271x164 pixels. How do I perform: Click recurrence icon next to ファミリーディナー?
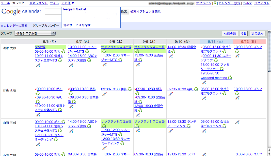pos(221,69)
